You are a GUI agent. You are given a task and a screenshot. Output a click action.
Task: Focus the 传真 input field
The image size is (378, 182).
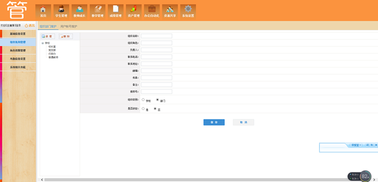point(156,78)
